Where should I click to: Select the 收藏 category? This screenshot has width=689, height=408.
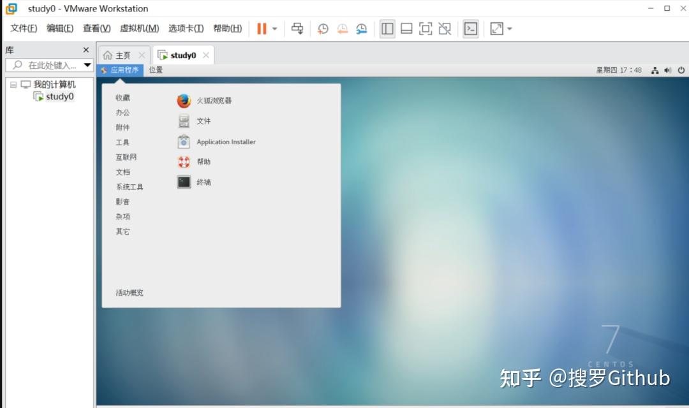[122, 98]
